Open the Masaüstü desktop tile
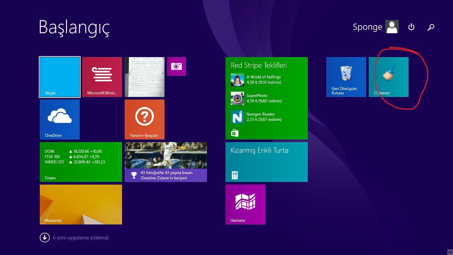The width and height of the screenshot is (453, 255). (x=81, y=205)
